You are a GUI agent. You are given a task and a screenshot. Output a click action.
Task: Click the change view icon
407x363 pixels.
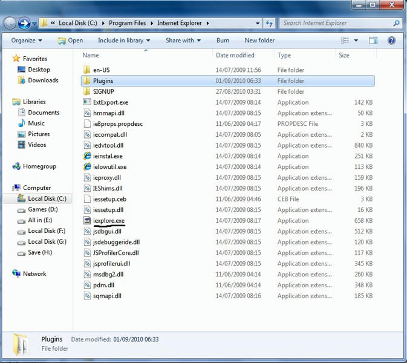[x=345, y=41]
